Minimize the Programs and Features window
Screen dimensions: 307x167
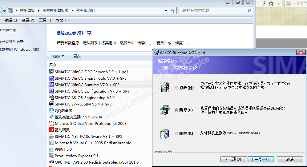pyautogui.click(x=228, y=2)
